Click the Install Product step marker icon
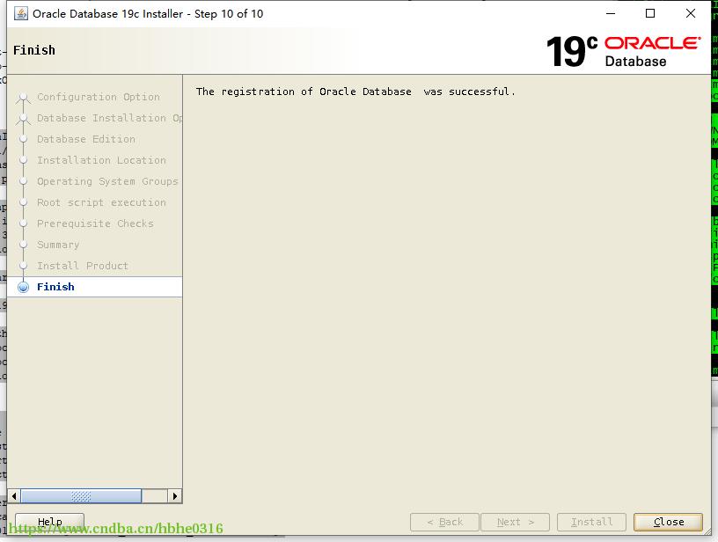Image resolution: width=718 pixels, height=542 pixels. [24, 266]
